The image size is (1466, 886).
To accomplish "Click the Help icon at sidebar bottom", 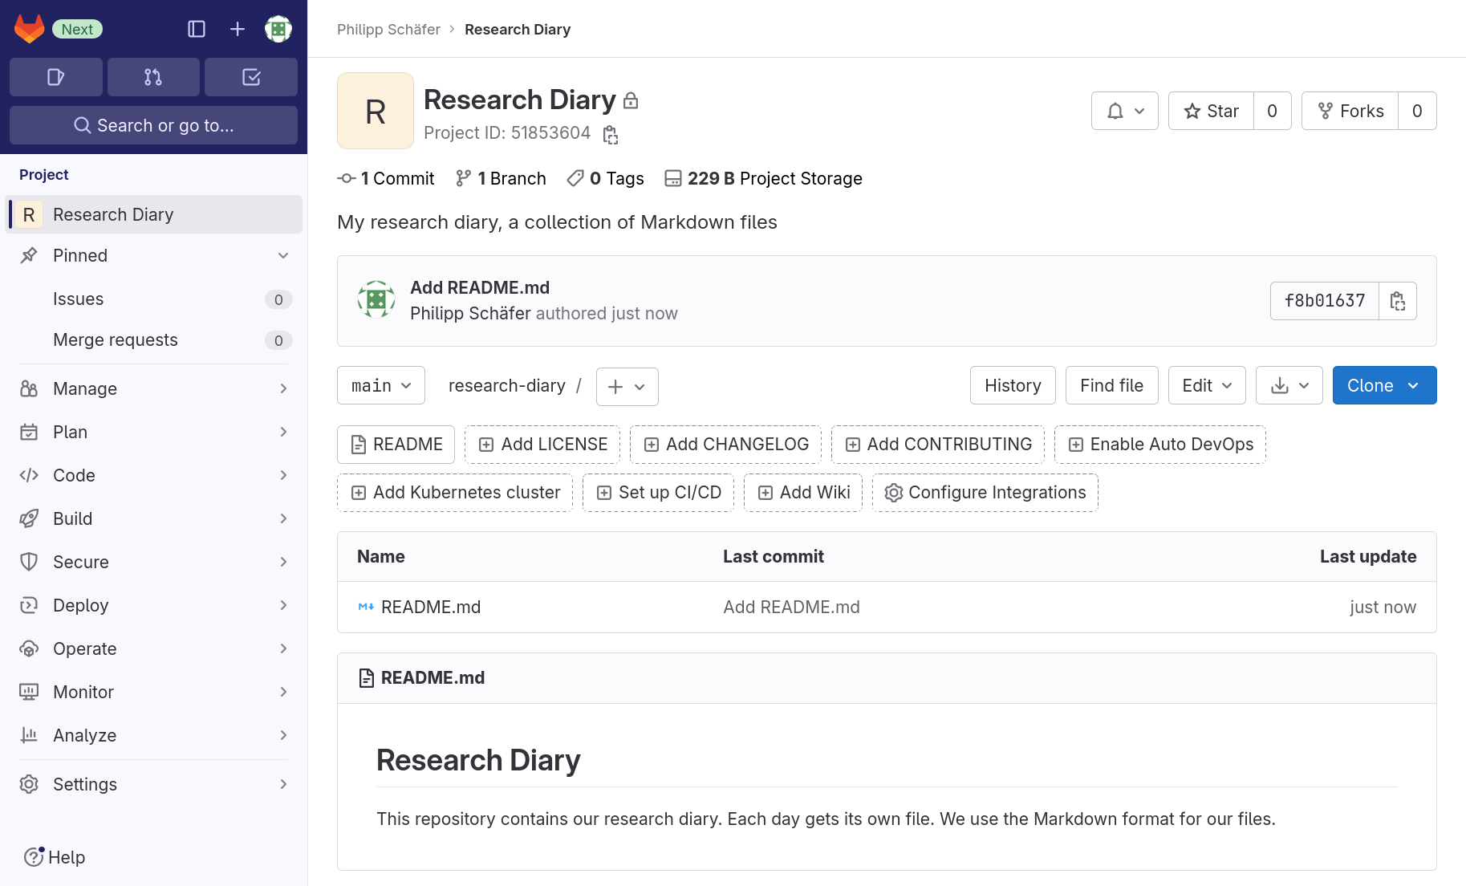I will 33,857.
